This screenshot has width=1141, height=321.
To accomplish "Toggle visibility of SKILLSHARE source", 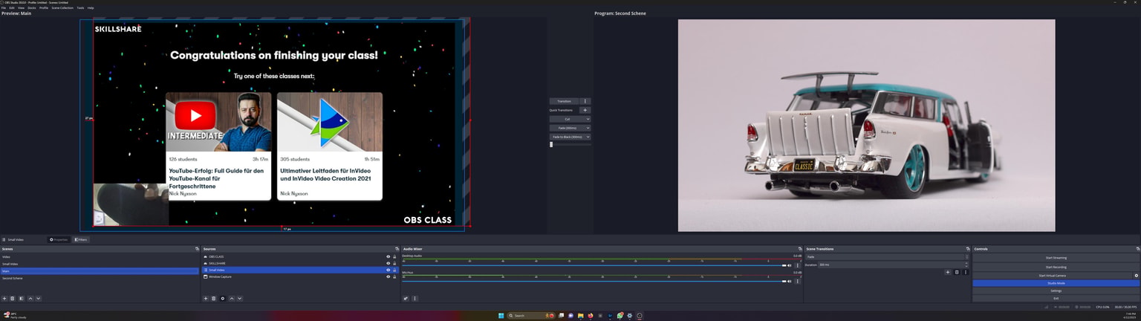I will click(x=388, y=263).
